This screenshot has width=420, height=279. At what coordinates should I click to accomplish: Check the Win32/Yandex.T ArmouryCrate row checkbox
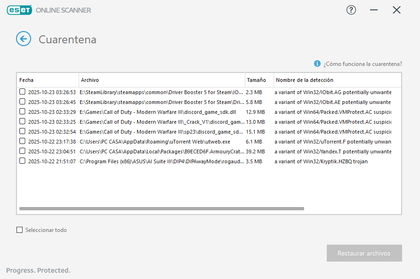coord(22,151)
